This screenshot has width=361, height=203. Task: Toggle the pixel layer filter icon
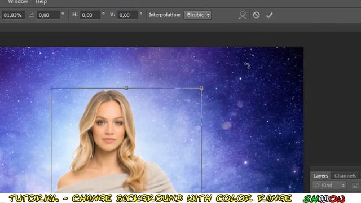pos(355,186)
